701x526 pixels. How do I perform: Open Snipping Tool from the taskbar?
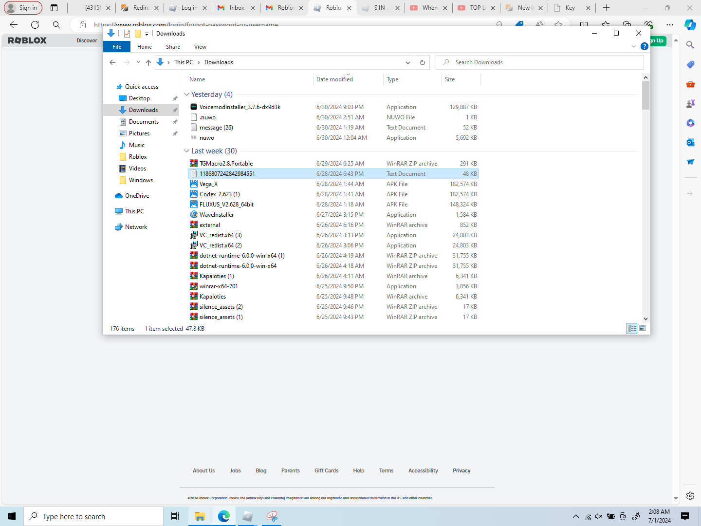[x=272, y=516]
